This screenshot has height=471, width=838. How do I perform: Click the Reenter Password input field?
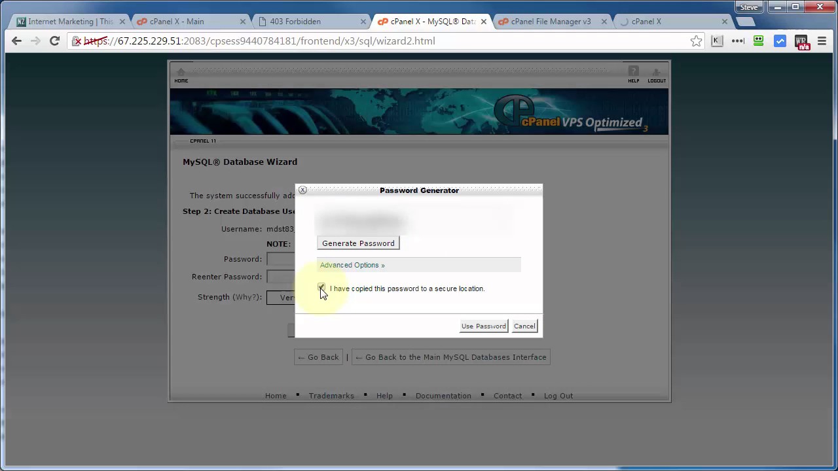click(x=280, y=277)
